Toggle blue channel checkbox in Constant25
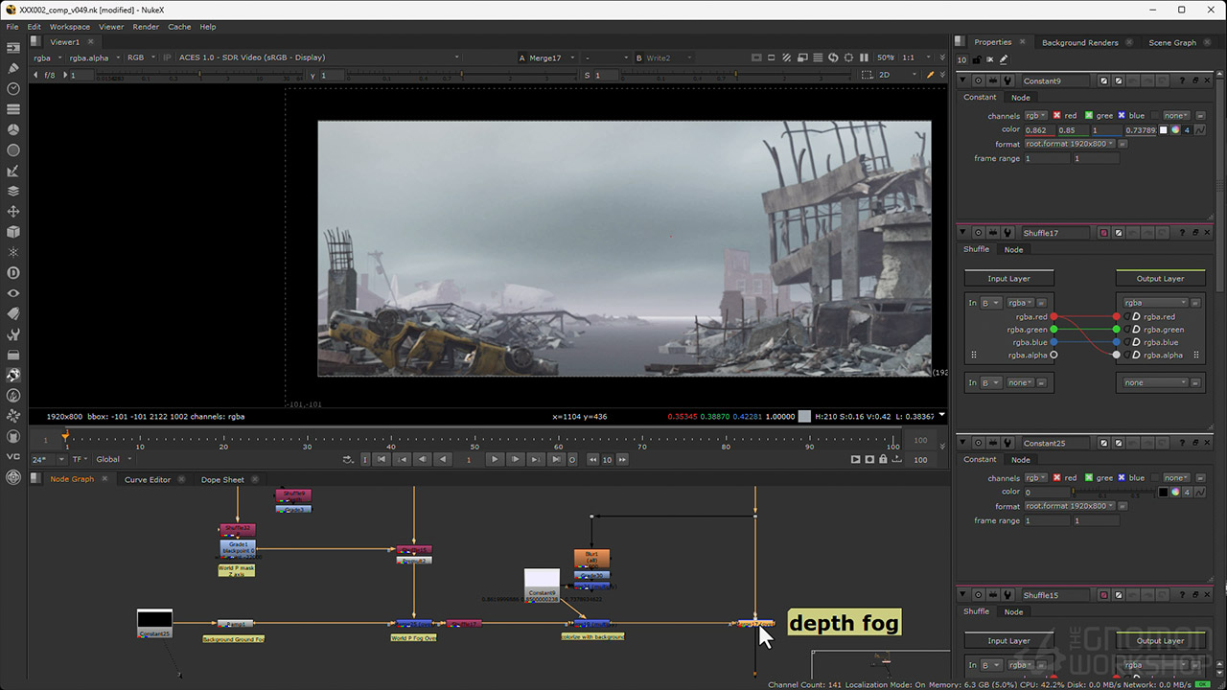This screenshot has height=690, width=1227. (x=1122, y=478)
